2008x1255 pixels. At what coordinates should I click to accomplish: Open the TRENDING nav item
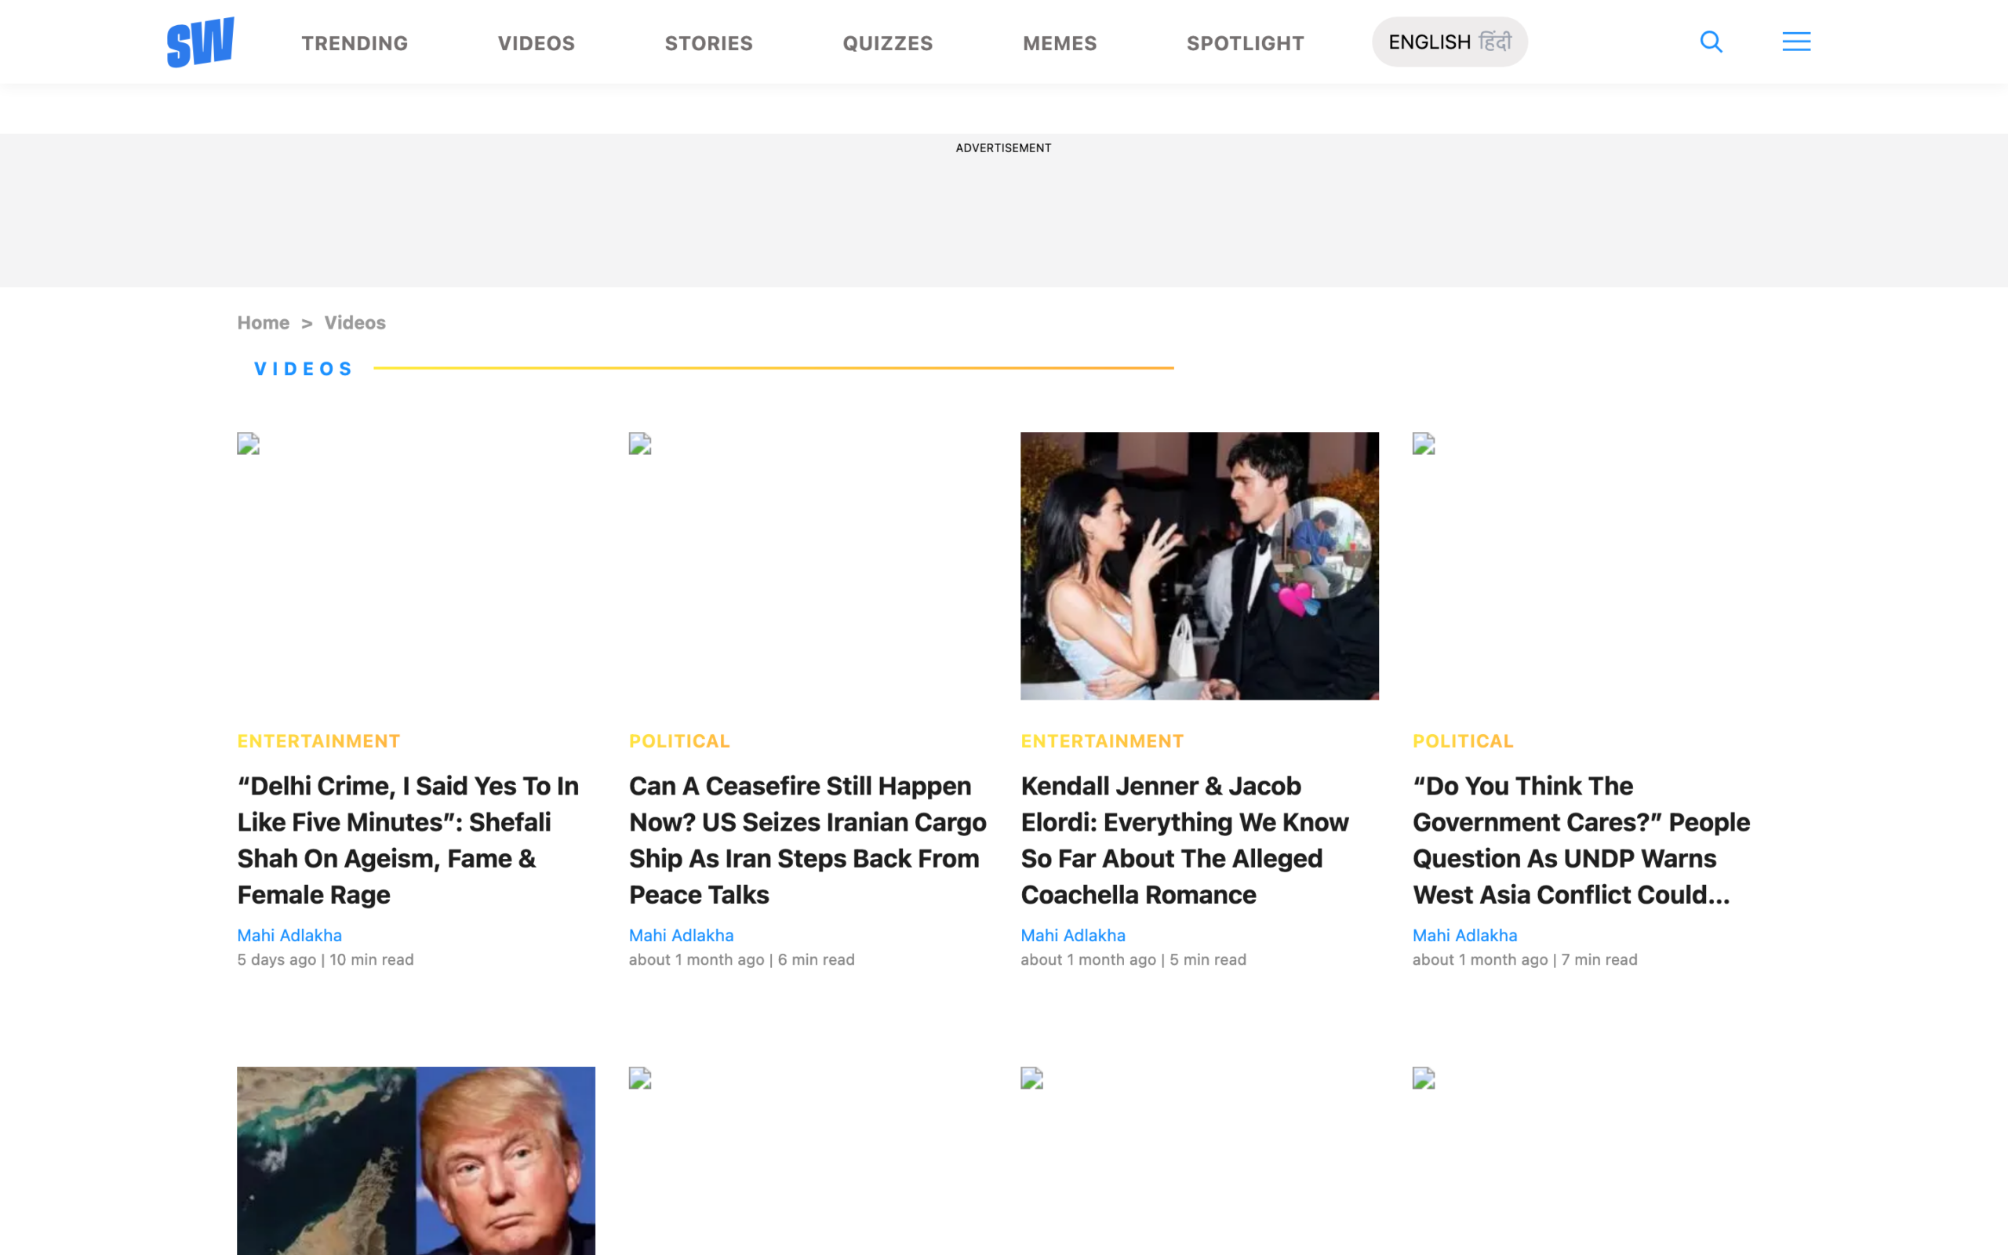355,43
